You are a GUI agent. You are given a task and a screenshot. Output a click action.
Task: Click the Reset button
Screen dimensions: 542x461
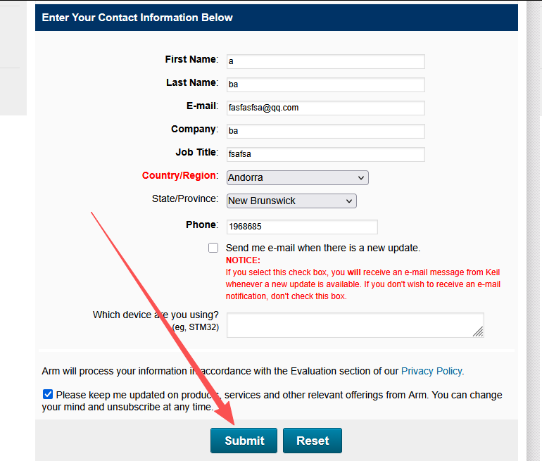(x=313, y=441)
